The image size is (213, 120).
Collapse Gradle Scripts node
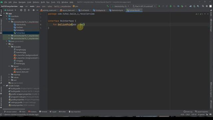click(x=4, y=86)
